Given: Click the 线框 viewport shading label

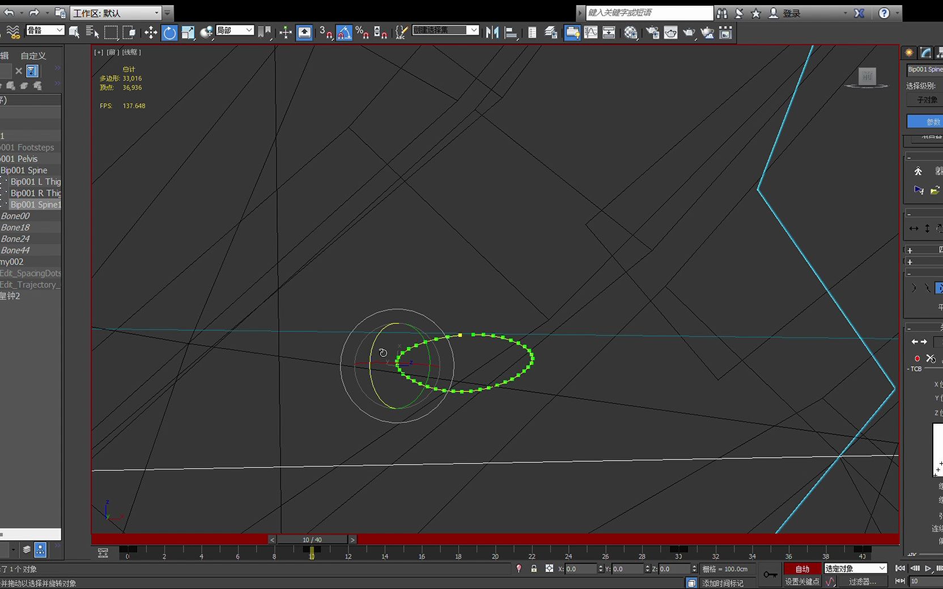Looking at the screenshot, I should 131,52.
